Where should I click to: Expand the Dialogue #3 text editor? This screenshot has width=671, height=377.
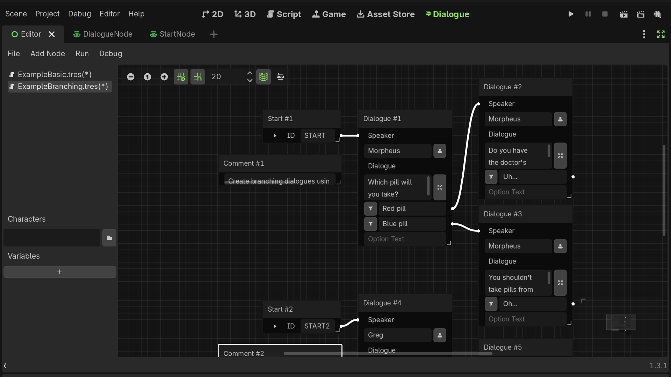[x=560, y=283]
